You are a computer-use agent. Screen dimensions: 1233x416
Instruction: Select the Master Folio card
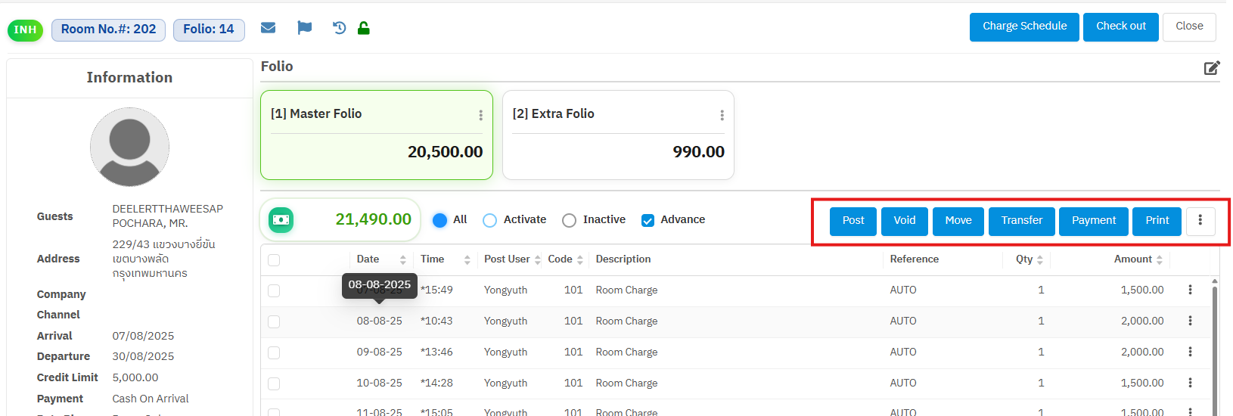376,144
